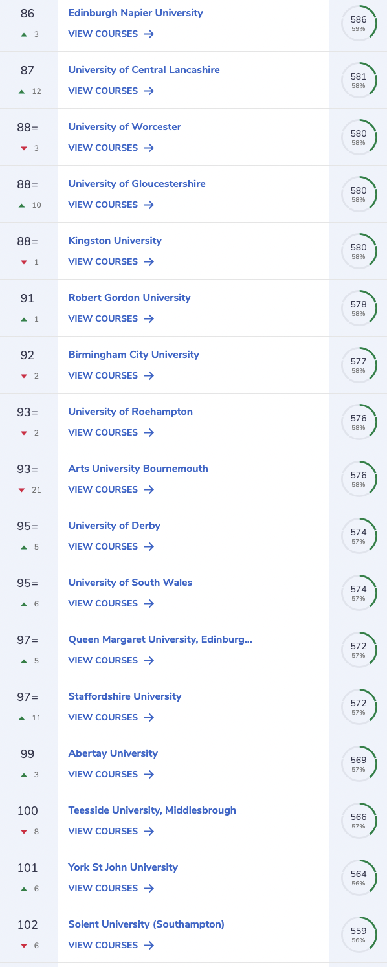Click the red down-arrow under Arts University Bournemouth's rank
Viewport: 387px width, 967px height.
coord(22,490)
